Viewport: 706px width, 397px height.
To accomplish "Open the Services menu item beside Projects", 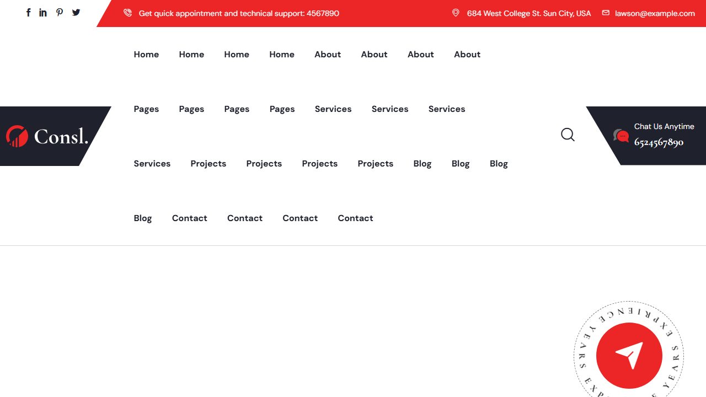I will tap(152, 164).
